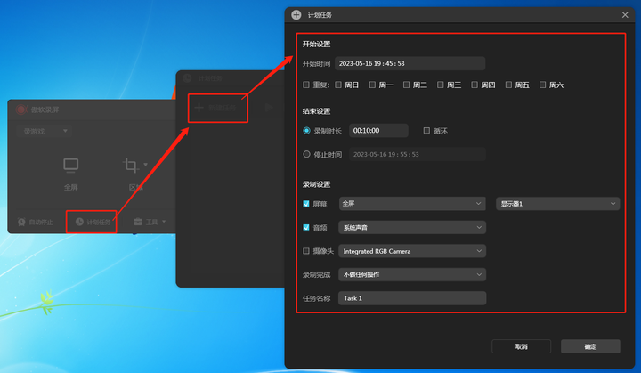Click the 00:10:00 duration field
Viewport: 641px width, 373px height.
tap(378, 131)
